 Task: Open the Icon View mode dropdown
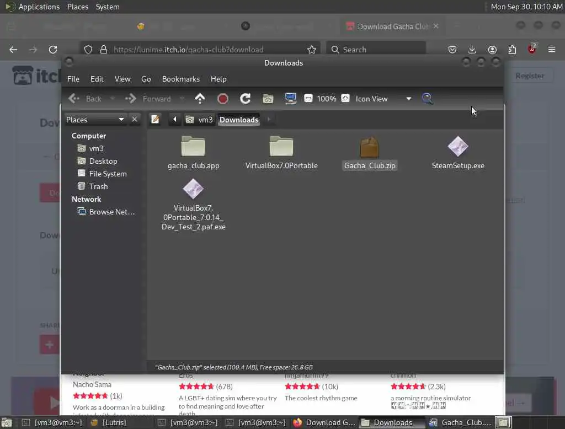pos(383,99)
